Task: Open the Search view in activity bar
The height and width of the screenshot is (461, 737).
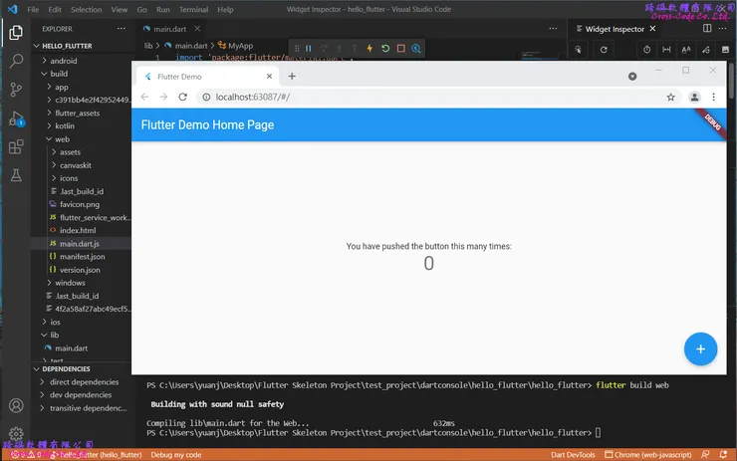Action: 16,61
